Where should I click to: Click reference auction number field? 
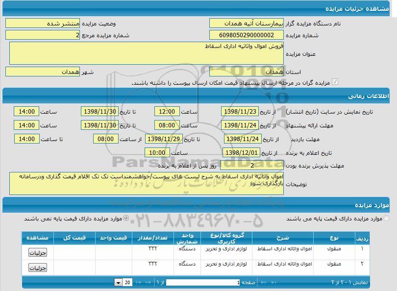pyautogui.click(x=43, y=35)
